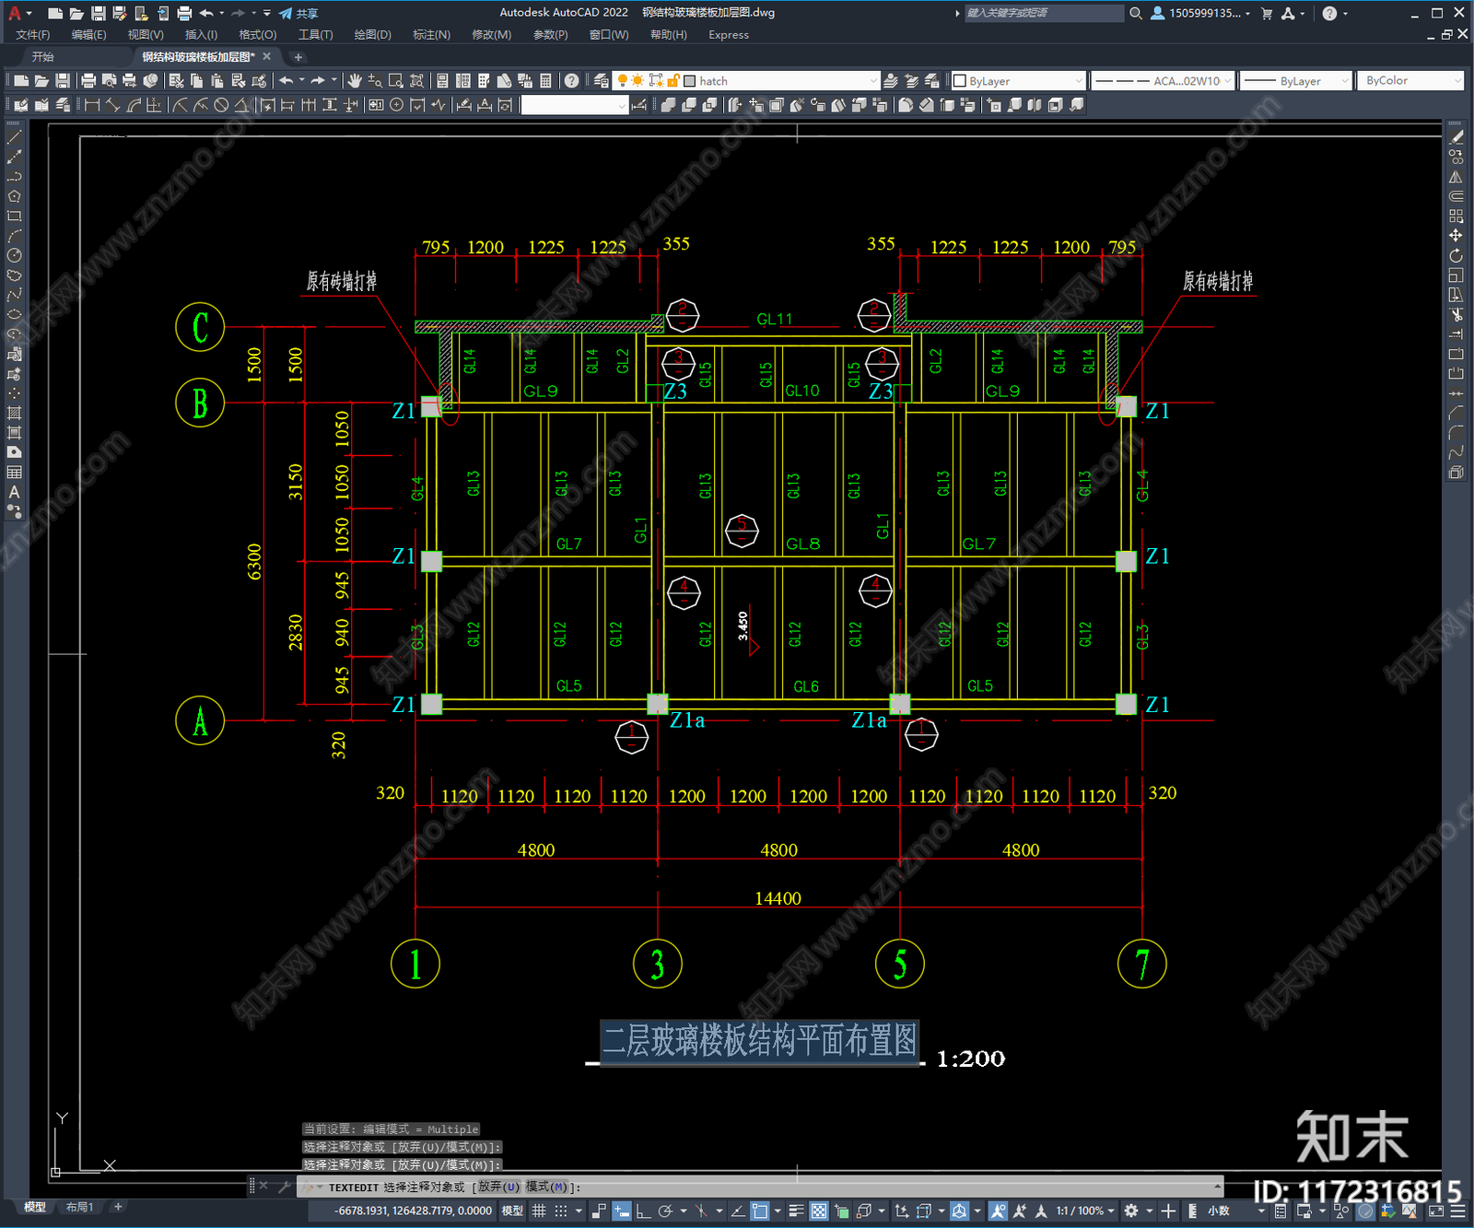The height and width of the screenshot is (1228, 1474).
Task: Add a new drawing tab with plus button
Action: pos(298,57)
